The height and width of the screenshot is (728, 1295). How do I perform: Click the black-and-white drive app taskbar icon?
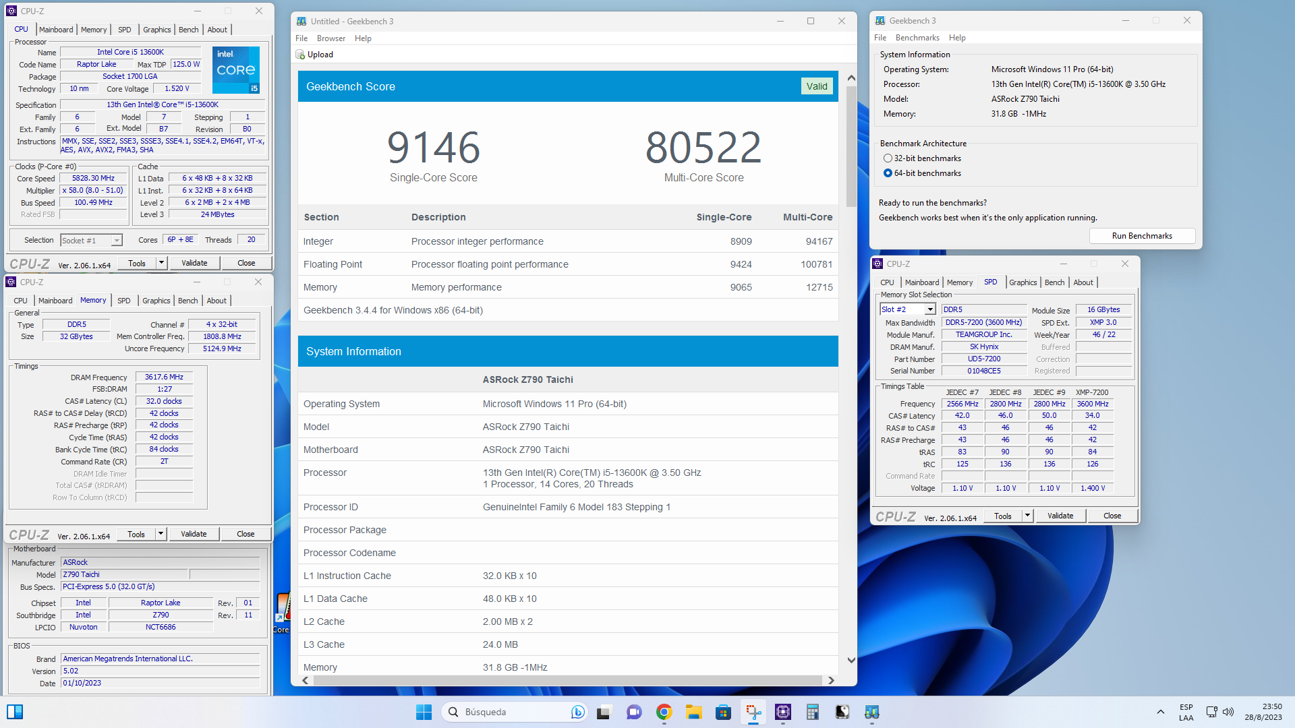pyautogui.click(x=842, y=712)
